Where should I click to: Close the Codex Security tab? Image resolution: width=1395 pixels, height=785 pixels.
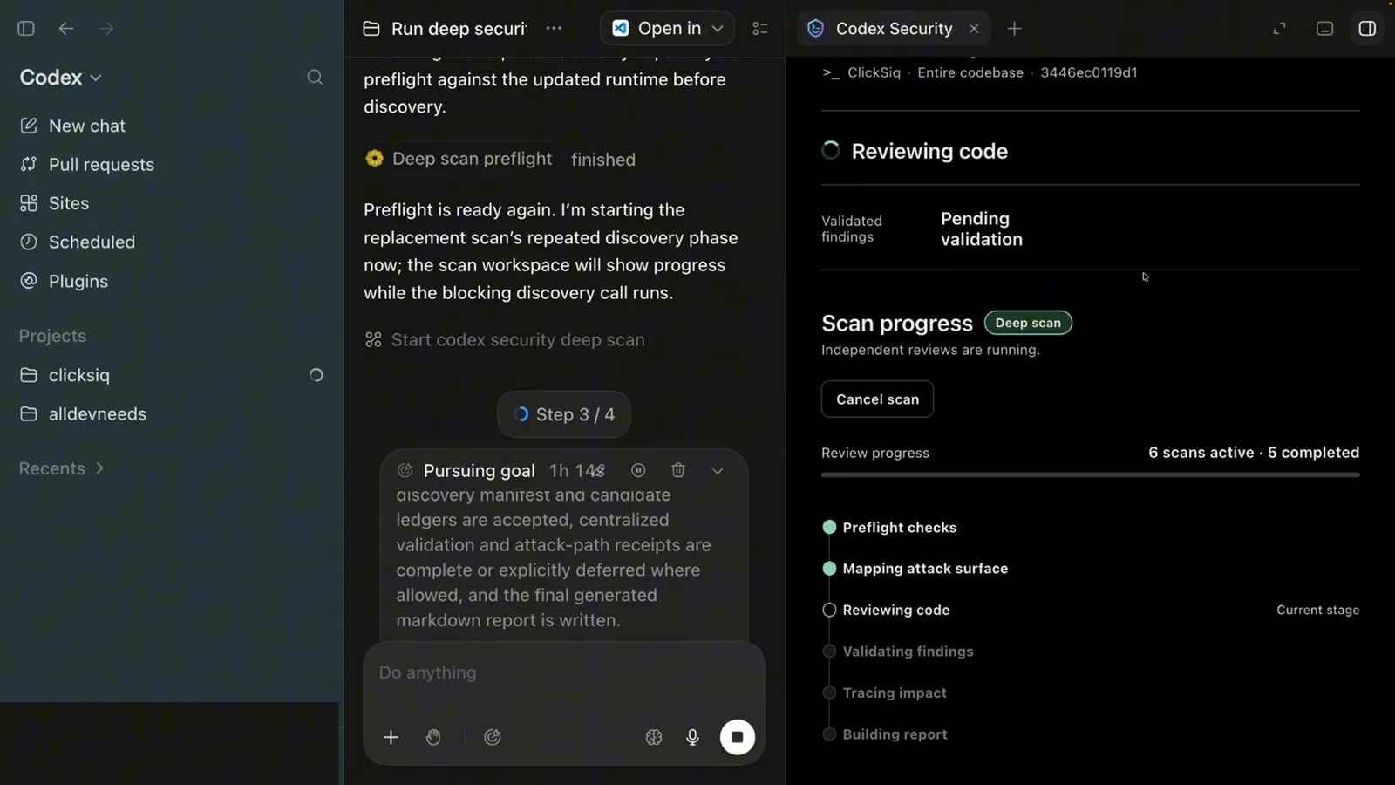pyautogui.click(x=974, y=29)
